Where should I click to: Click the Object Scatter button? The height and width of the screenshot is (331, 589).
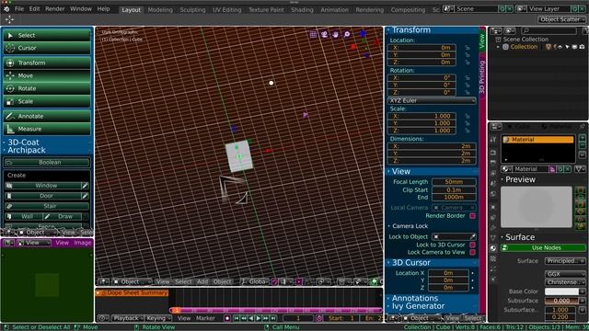coord(562,19)
